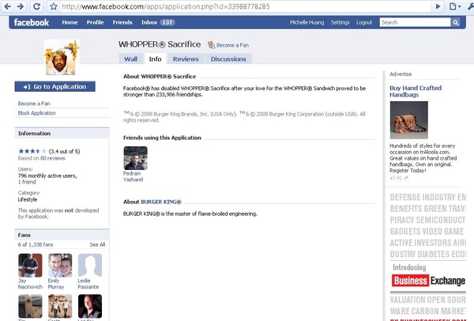
Task: Reload the page with the refresh icon
Action: 36,6
